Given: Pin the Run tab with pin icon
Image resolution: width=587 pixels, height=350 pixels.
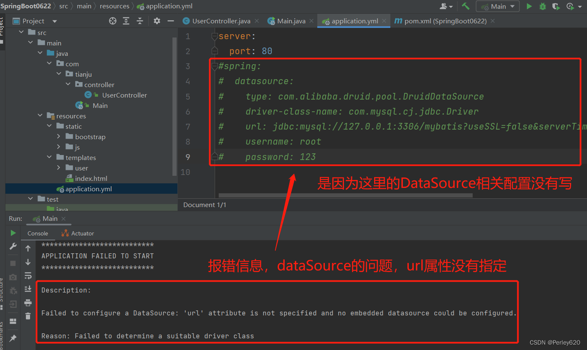Looking at the screenshot, I should pos(13,338).
